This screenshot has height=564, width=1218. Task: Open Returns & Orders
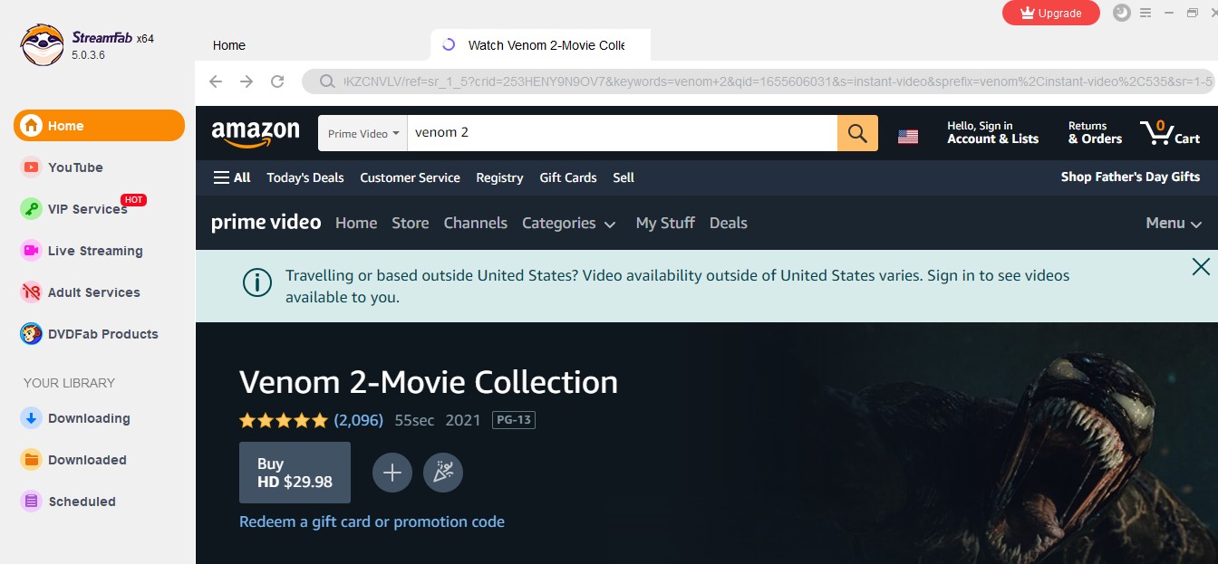1095,133
